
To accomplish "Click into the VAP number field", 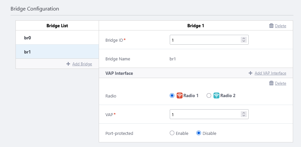I will pos(204,114).
